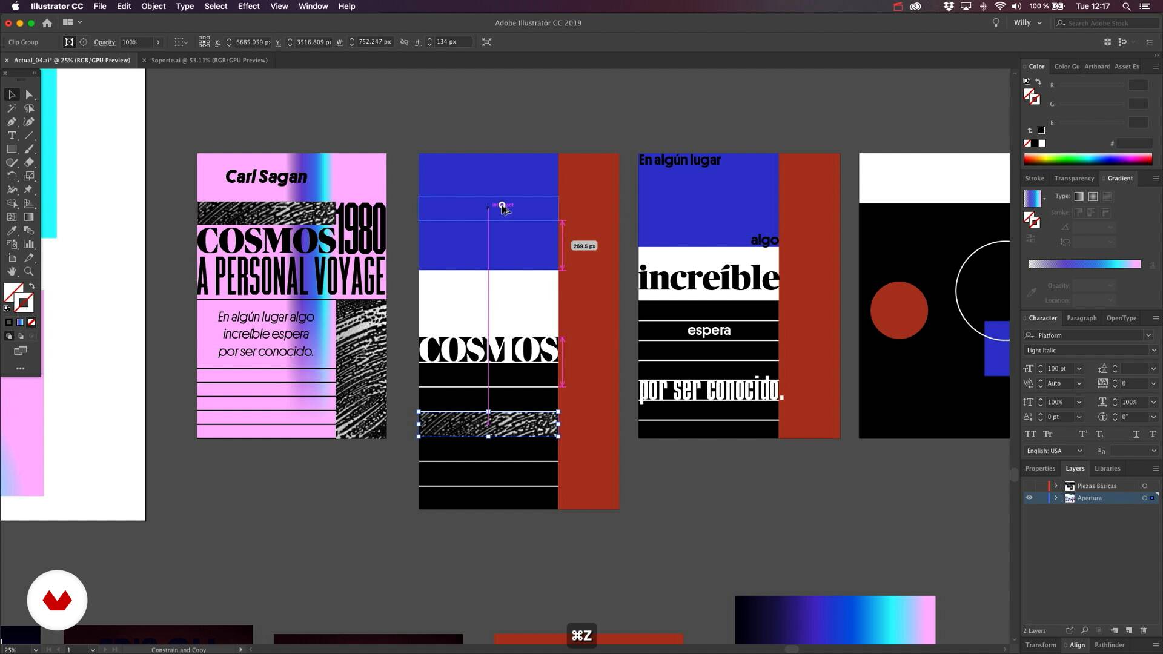This screenshot has width=1163, height=654.
Task: Open the Object menu
Action: [153, 6]
